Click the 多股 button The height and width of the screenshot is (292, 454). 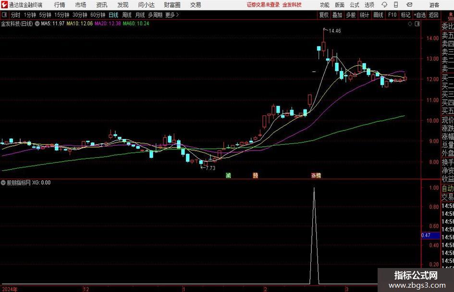click(x=351, y=15)
